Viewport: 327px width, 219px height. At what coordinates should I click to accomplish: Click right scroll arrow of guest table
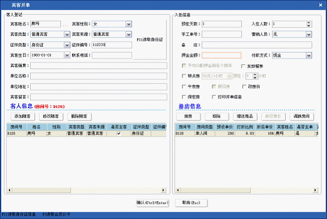163,190
